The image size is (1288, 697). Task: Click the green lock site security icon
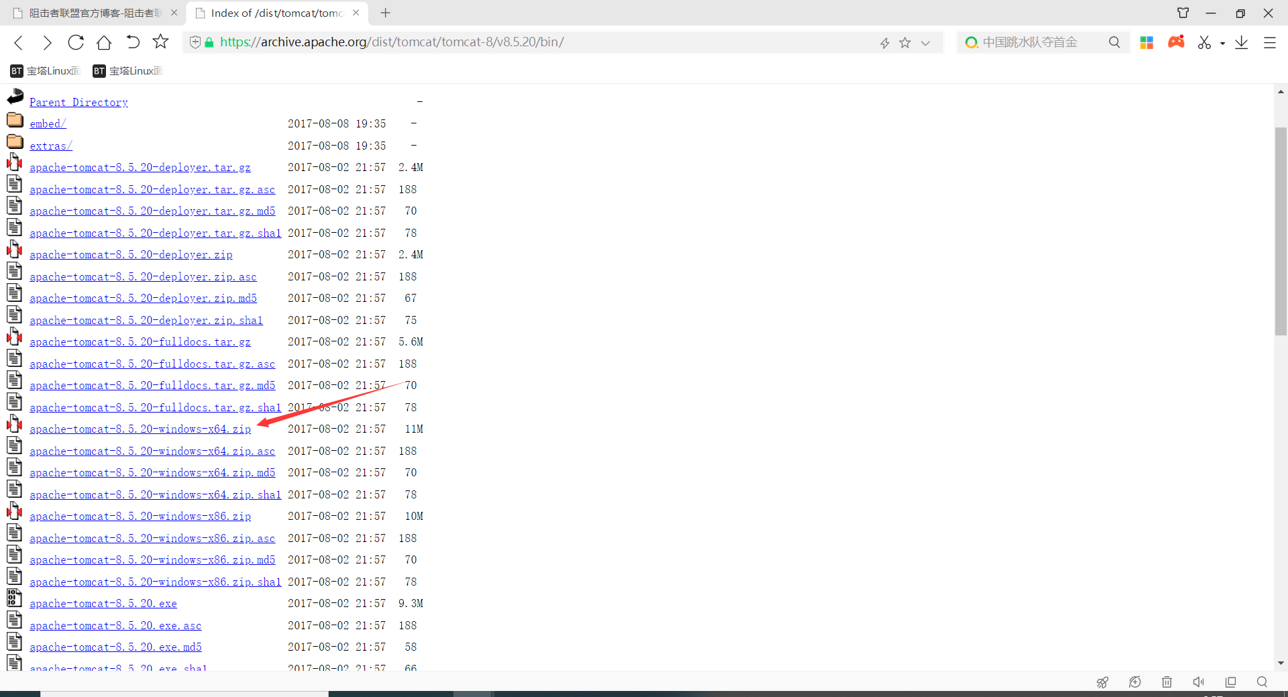(x=209, y=42)
